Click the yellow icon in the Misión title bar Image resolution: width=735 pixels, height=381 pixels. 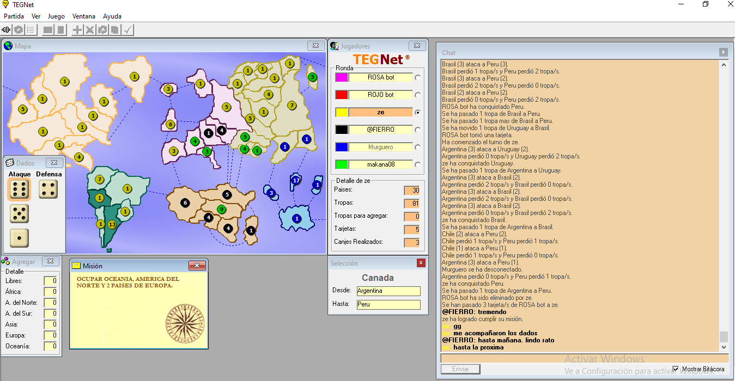coord(77,266)
